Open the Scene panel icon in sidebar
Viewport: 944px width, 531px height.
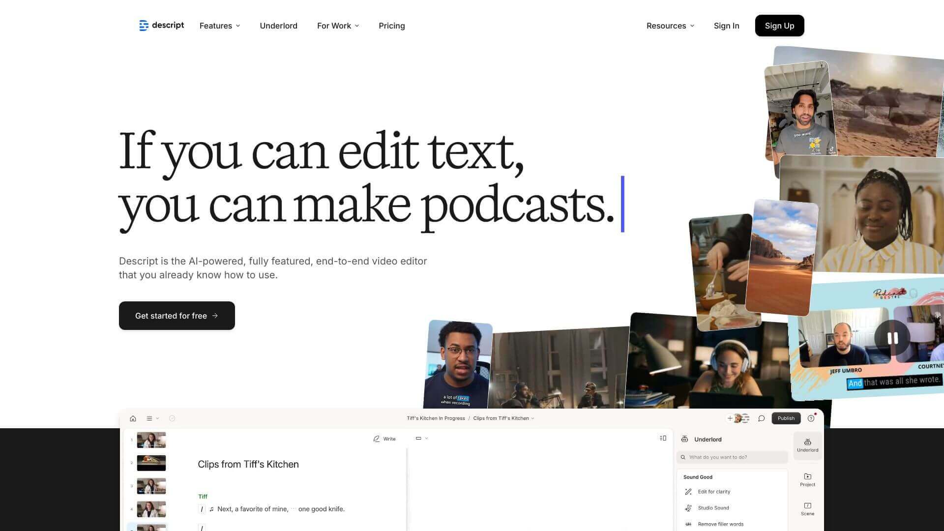[807, 508]
